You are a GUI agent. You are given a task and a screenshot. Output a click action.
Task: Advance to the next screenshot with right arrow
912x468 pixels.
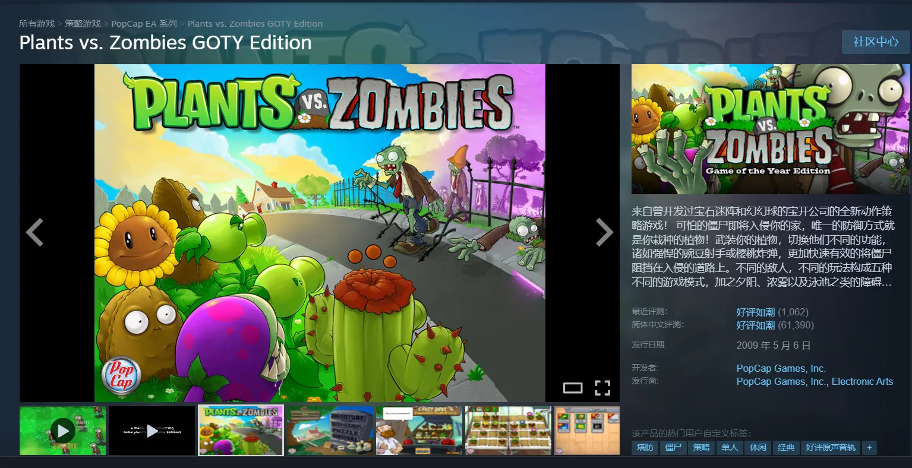tap(604, 232)
